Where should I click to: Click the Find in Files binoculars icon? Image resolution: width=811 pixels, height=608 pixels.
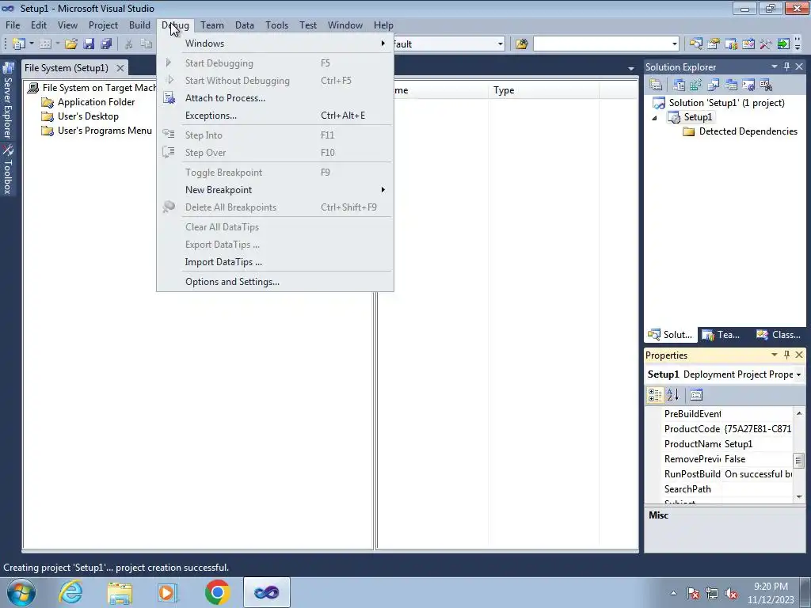(x=521, y=44)
